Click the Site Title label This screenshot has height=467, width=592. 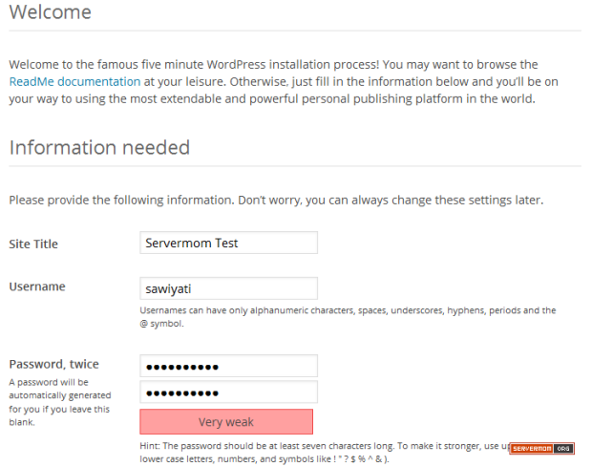pos(33,244)
